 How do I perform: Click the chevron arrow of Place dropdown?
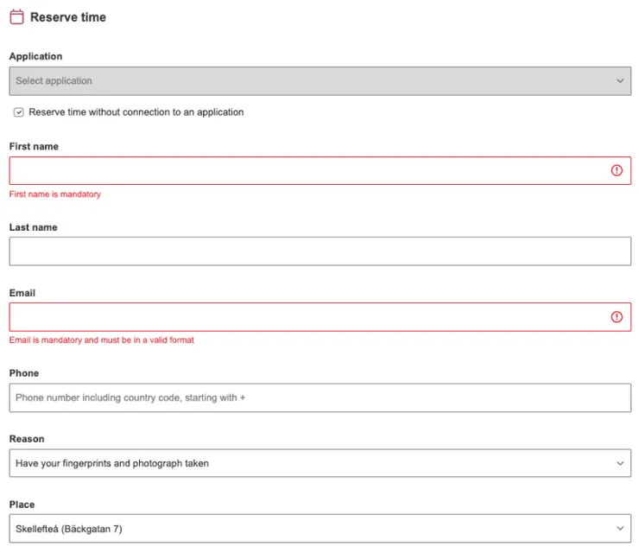[620, 529]
